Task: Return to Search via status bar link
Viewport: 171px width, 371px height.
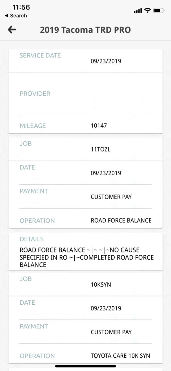Action: (x=16, y=16)
